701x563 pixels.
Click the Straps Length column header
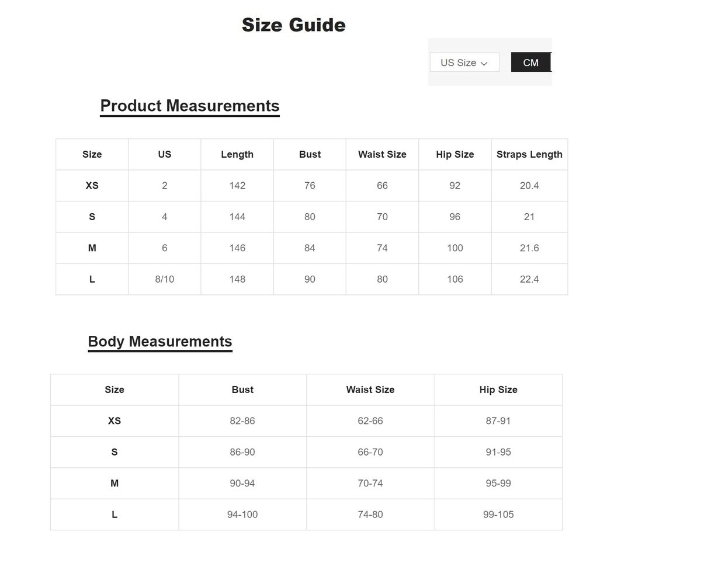coord(529,154)
